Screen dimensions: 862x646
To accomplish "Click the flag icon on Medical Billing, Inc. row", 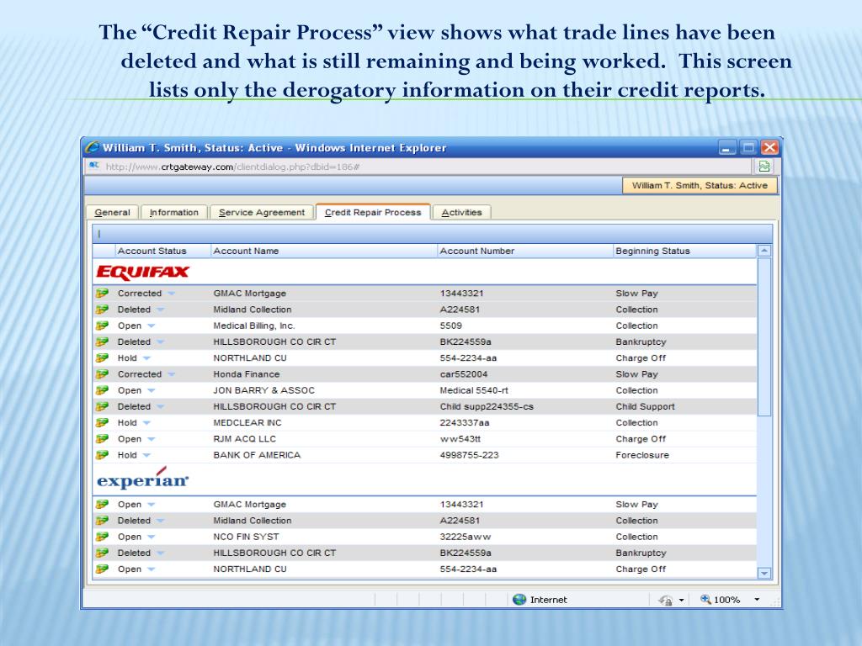I will pos(102,326).
